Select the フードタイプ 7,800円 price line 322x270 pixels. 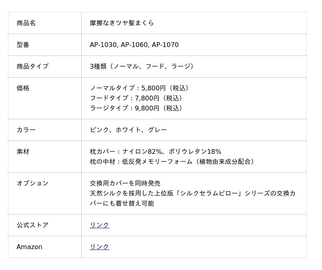136,98
